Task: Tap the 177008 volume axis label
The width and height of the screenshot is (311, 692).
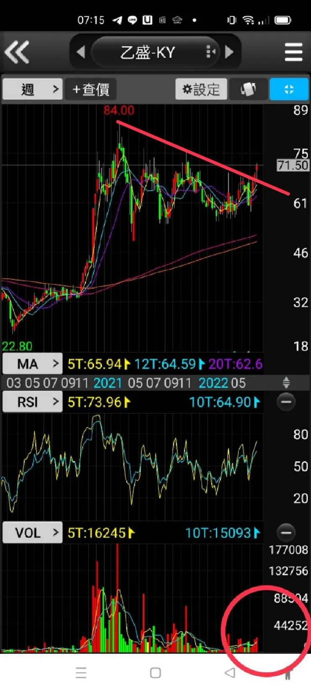Action: pyautogui.click(x=288, y=550)
